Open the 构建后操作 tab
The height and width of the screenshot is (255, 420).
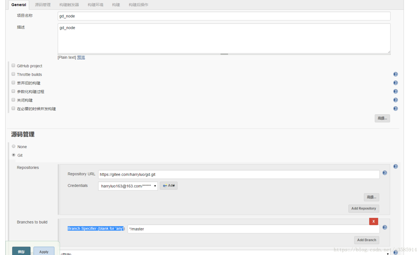(138, 5)
